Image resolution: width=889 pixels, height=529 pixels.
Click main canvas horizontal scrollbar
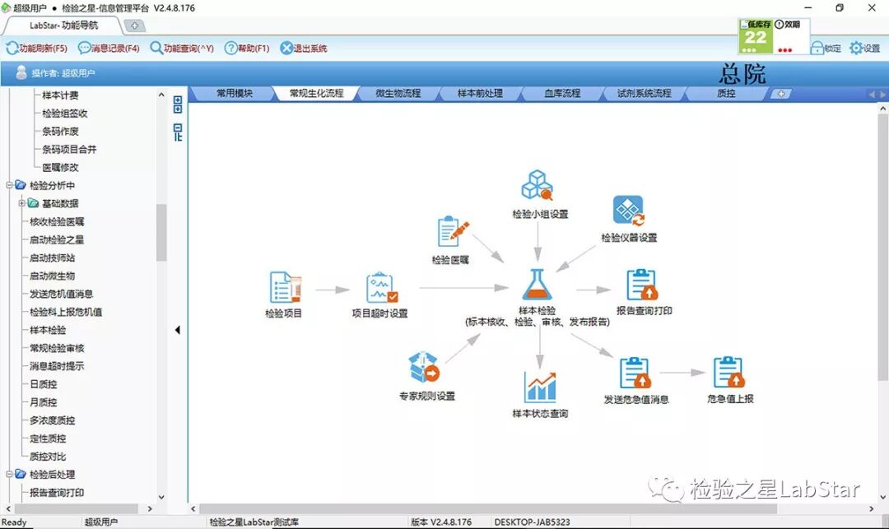489,509
